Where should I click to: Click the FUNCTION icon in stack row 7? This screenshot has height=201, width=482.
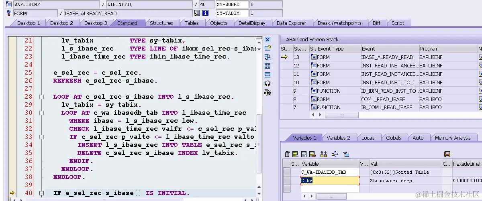pyautogui.click(x=314, y=108)
